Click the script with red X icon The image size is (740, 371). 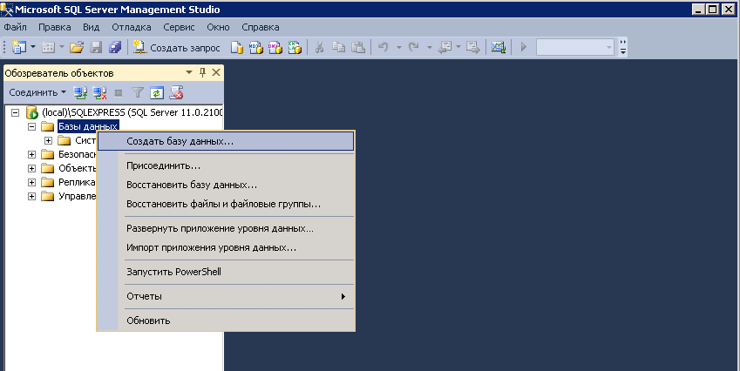(x=177, y=92)
